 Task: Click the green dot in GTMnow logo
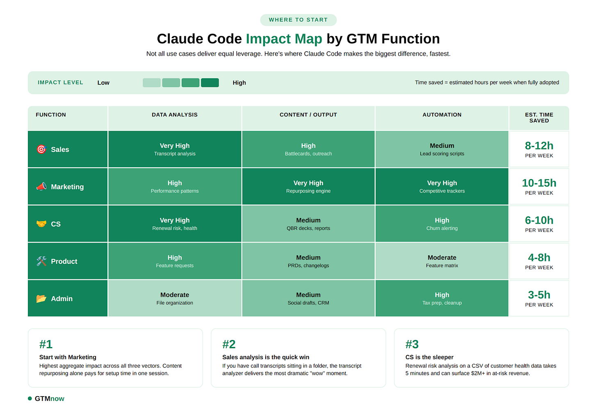coord(30,399)
